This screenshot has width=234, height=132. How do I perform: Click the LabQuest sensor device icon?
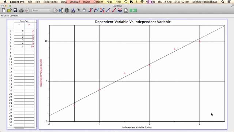coord(67,10)
